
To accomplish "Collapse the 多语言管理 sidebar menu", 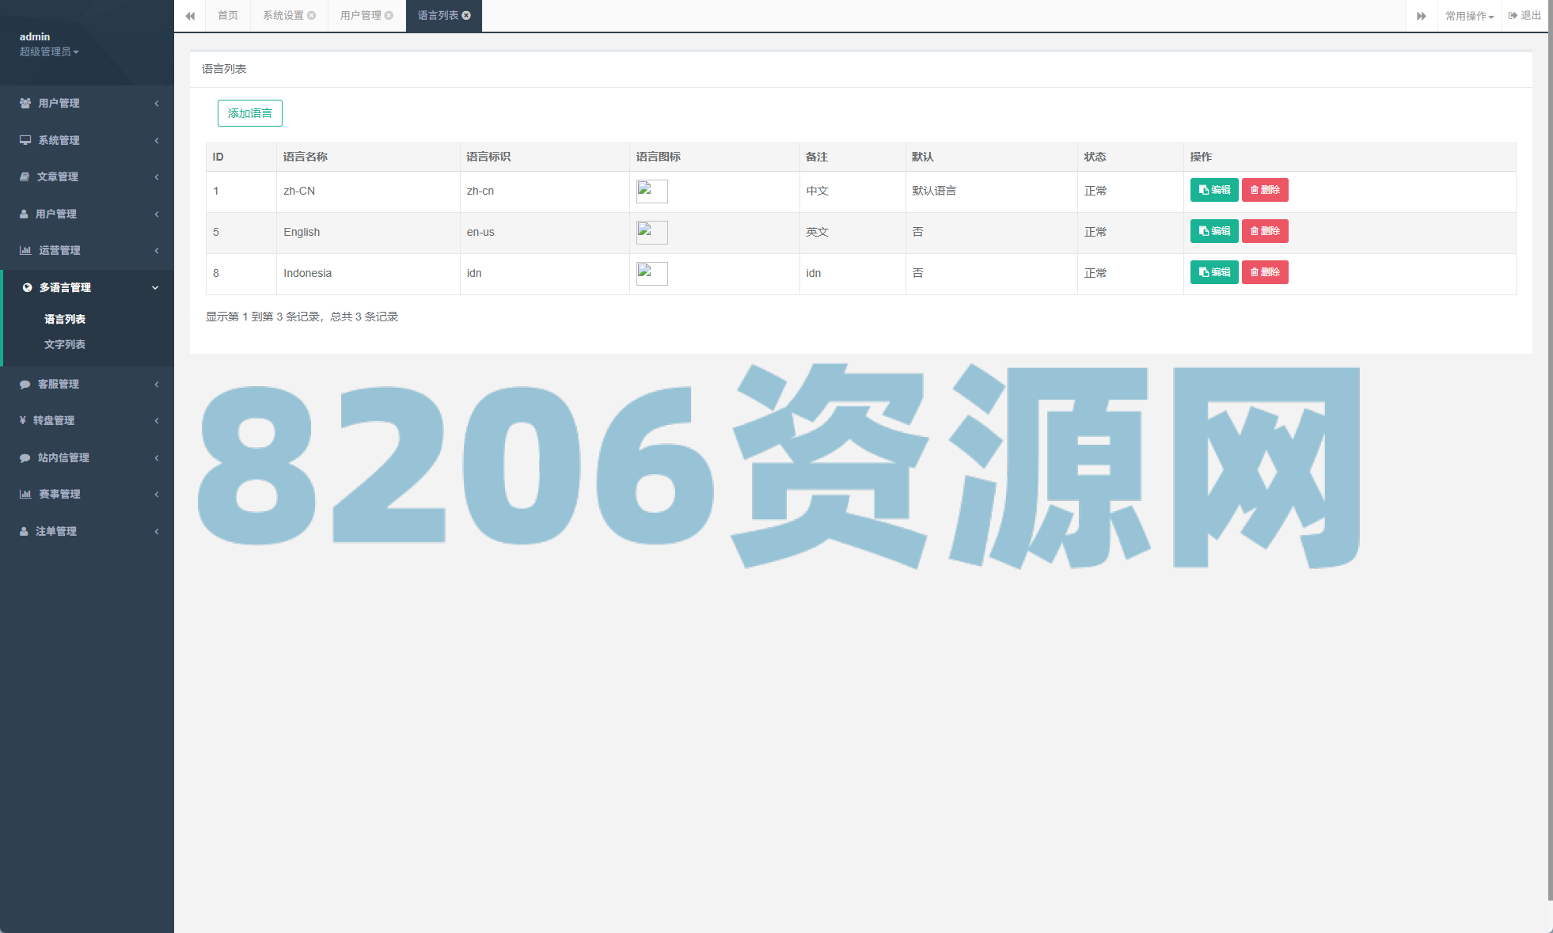I will pyautogui.click(x=87, y=287).
